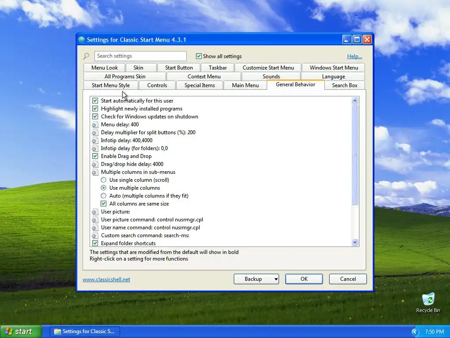The width and height of the screenshot is (450, 338).
Task: Click the Classic Start Menu title bar icon
Action: coord(82,39)
